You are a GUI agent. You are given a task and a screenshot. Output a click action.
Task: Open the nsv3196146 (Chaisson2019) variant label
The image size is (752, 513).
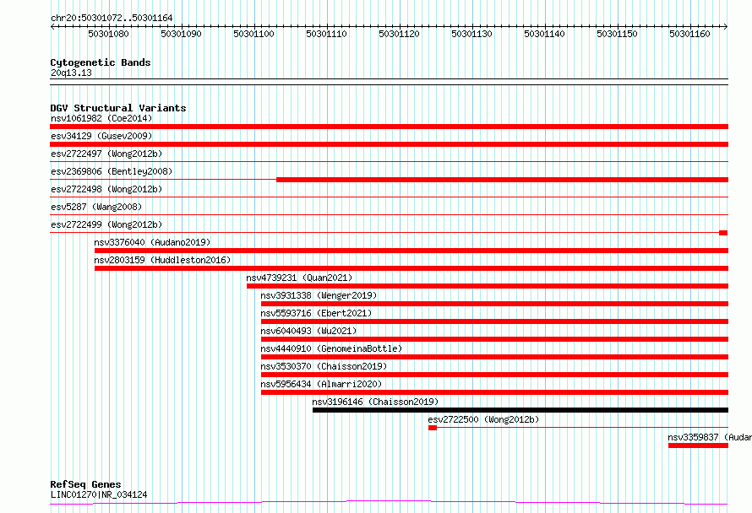[375, 402]
